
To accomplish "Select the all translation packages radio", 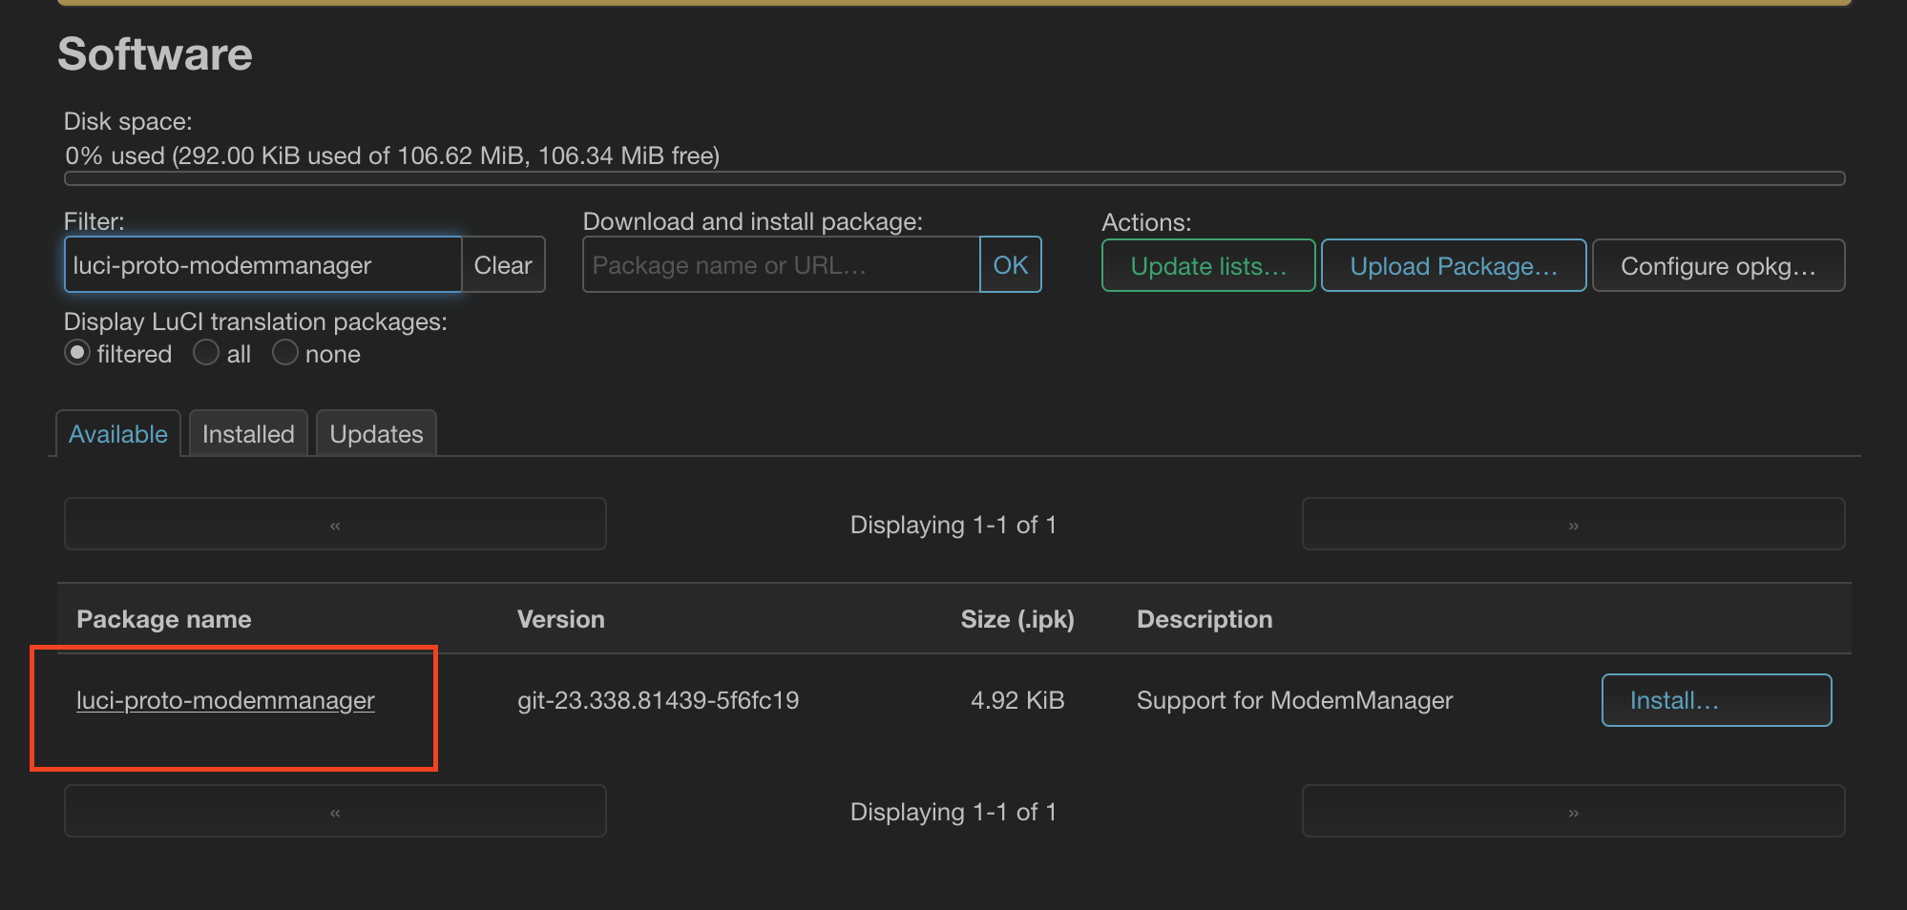I will click(x=206, y=353).
